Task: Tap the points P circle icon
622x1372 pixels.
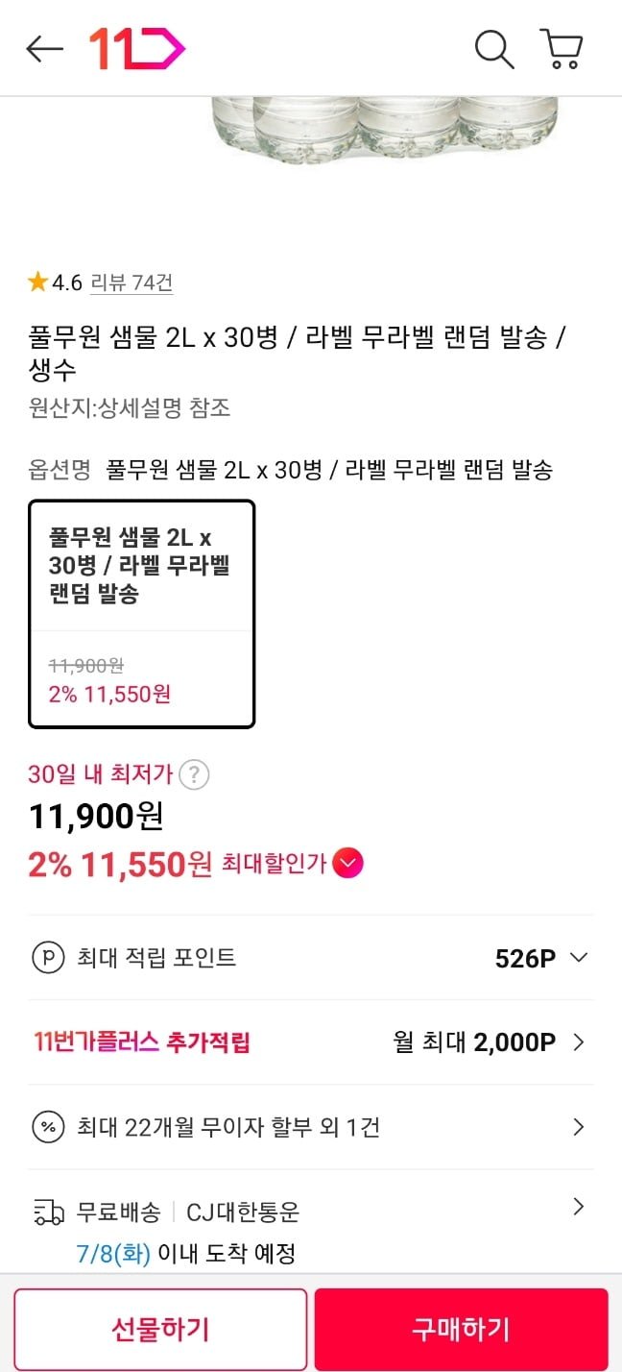Action: click(47, 958)
